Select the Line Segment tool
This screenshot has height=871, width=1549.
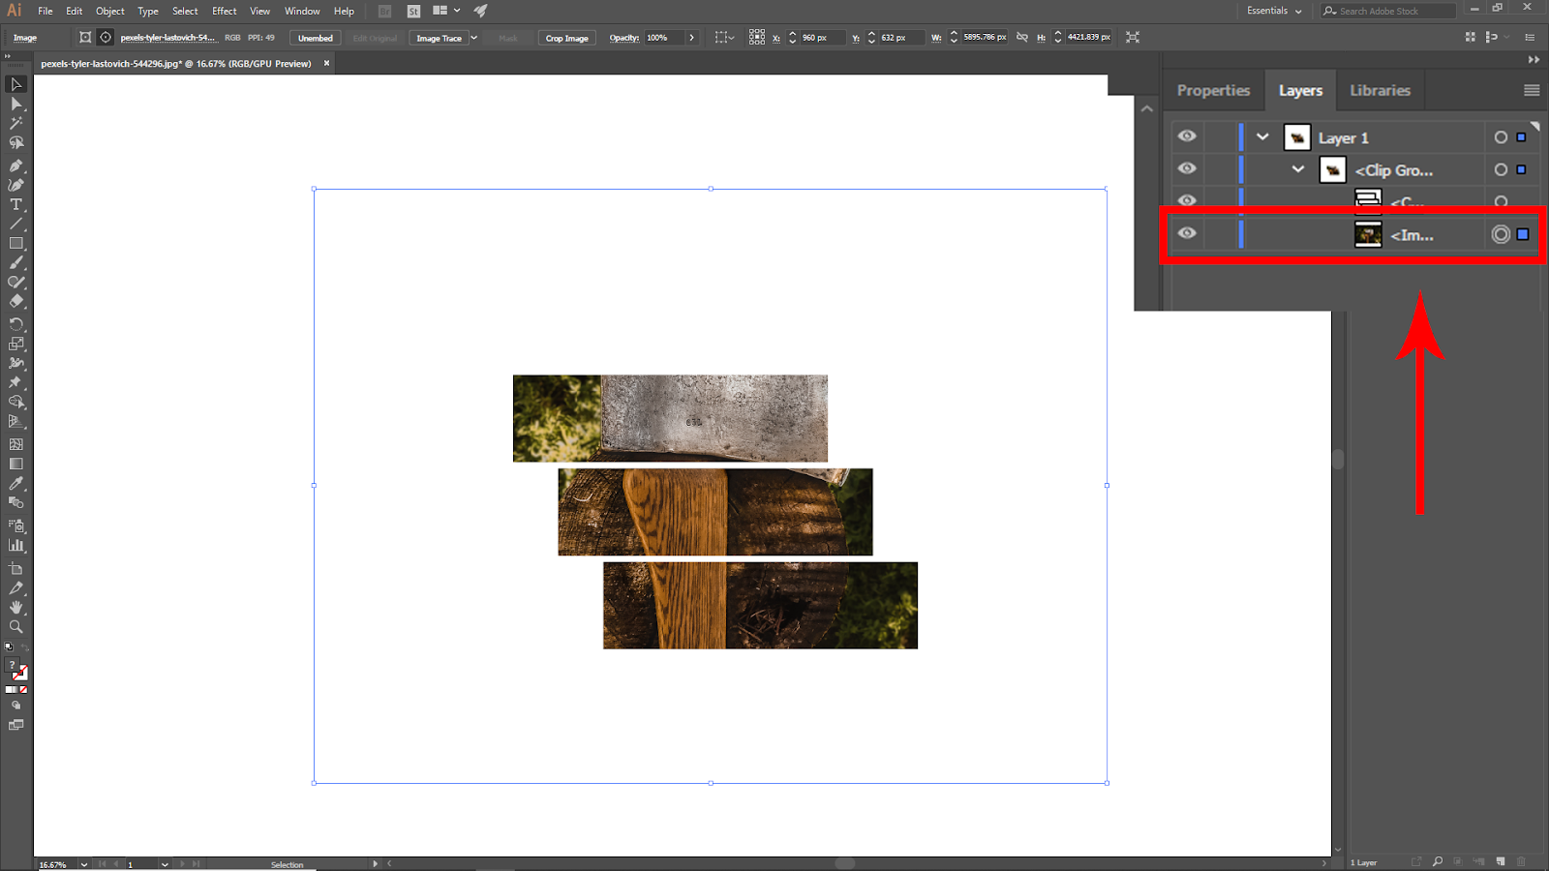pyautogui.click(x=16, y=224)
